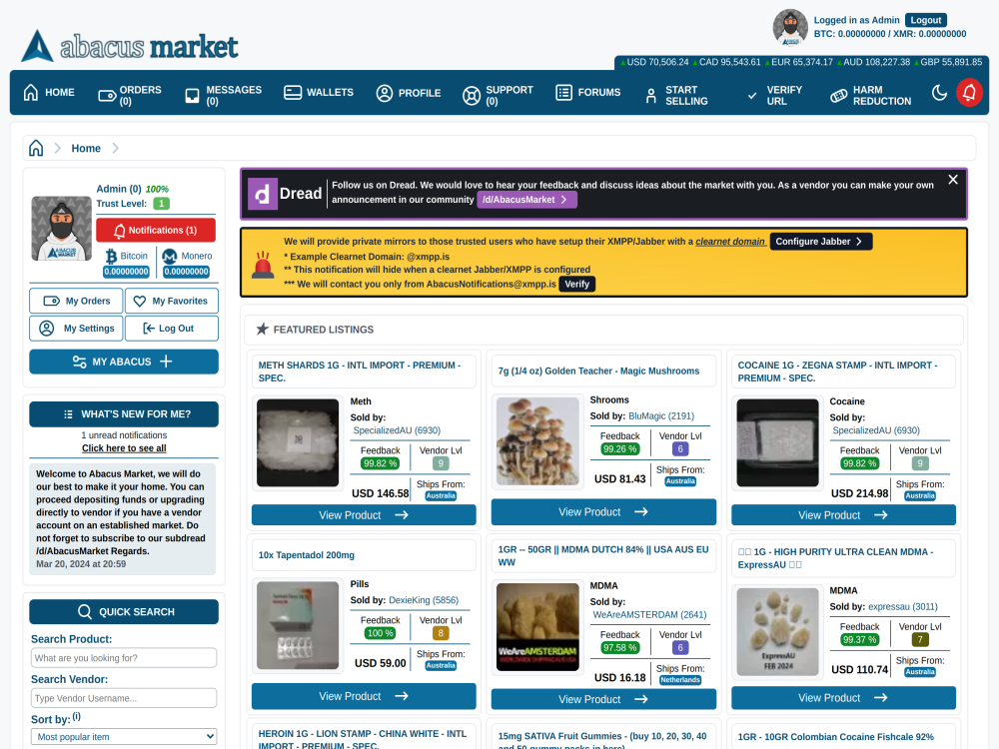Click the star icon beside Featured Listings

click(x=262, y=330)
